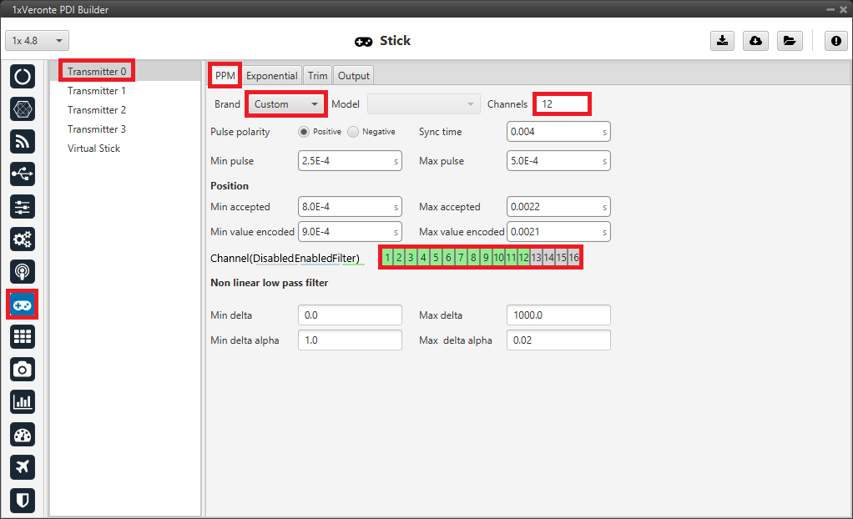Select Negative pulse polarity

[x=353, y=132]
